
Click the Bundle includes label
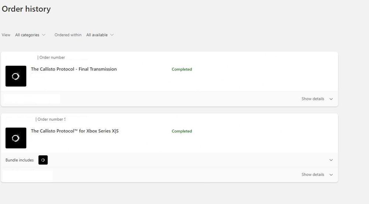click(x=20, y=160)
